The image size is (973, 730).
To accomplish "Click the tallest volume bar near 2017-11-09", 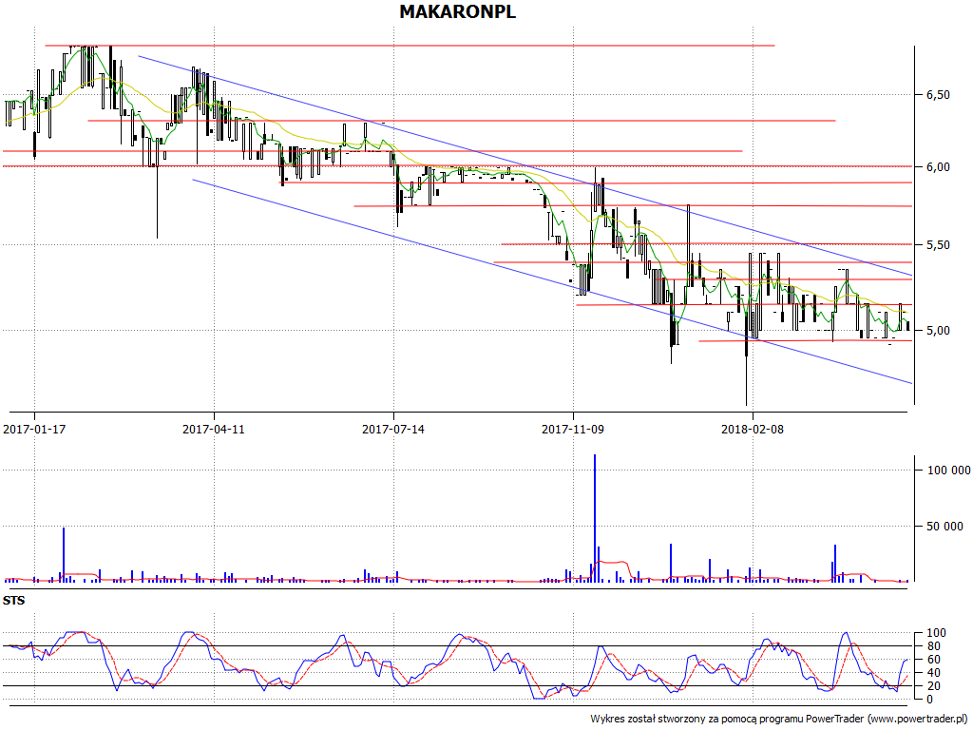I will pyautogui.click(x=595, y=518).
